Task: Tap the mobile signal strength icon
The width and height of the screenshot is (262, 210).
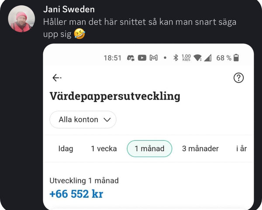Action: click(208, 58)
